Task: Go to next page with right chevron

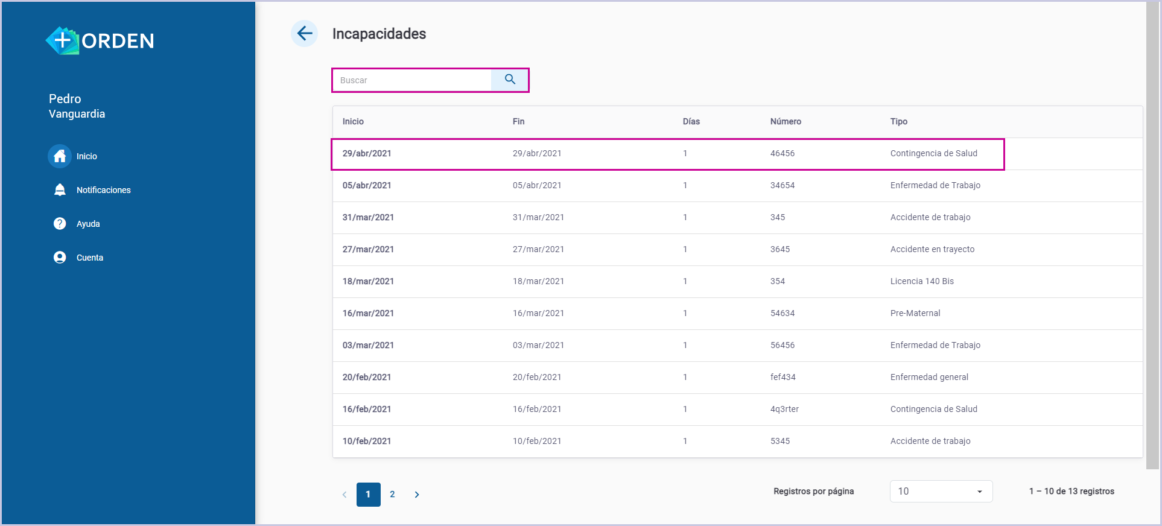Action: point(416,495)
